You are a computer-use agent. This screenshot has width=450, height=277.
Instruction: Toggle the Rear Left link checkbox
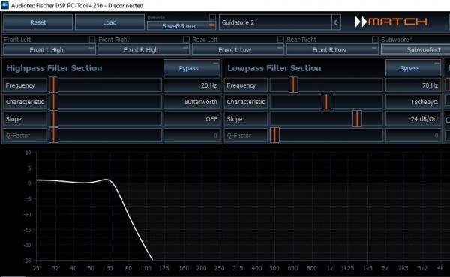coord(280,39)
